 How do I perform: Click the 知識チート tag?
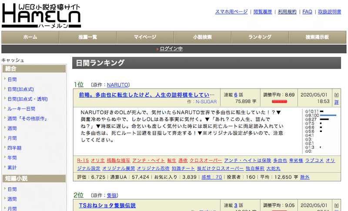click(183, 168)
